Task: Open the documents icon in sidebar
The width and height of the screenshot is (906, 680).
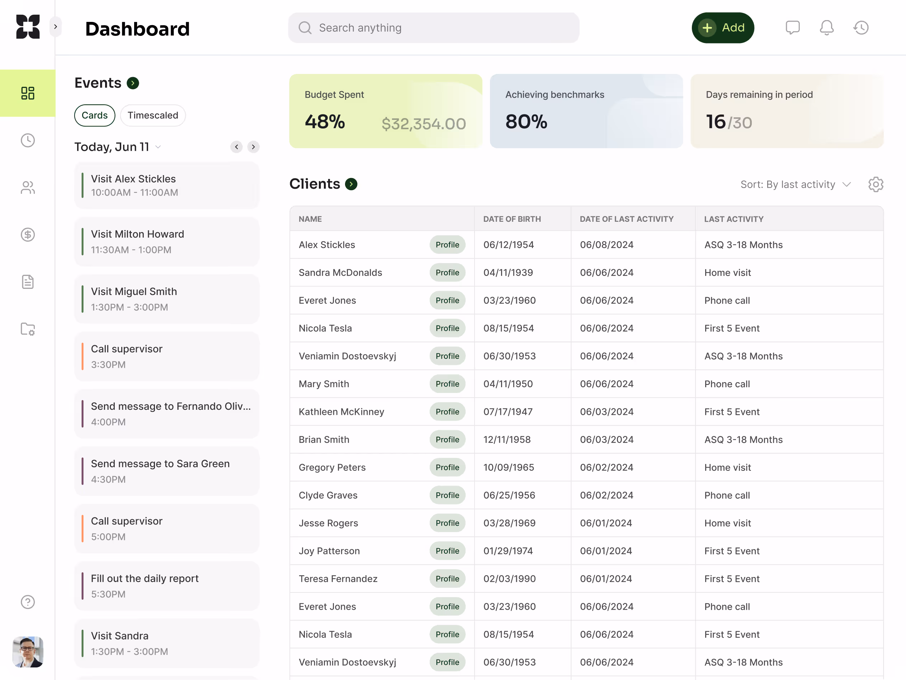Action: pos(28,282)
